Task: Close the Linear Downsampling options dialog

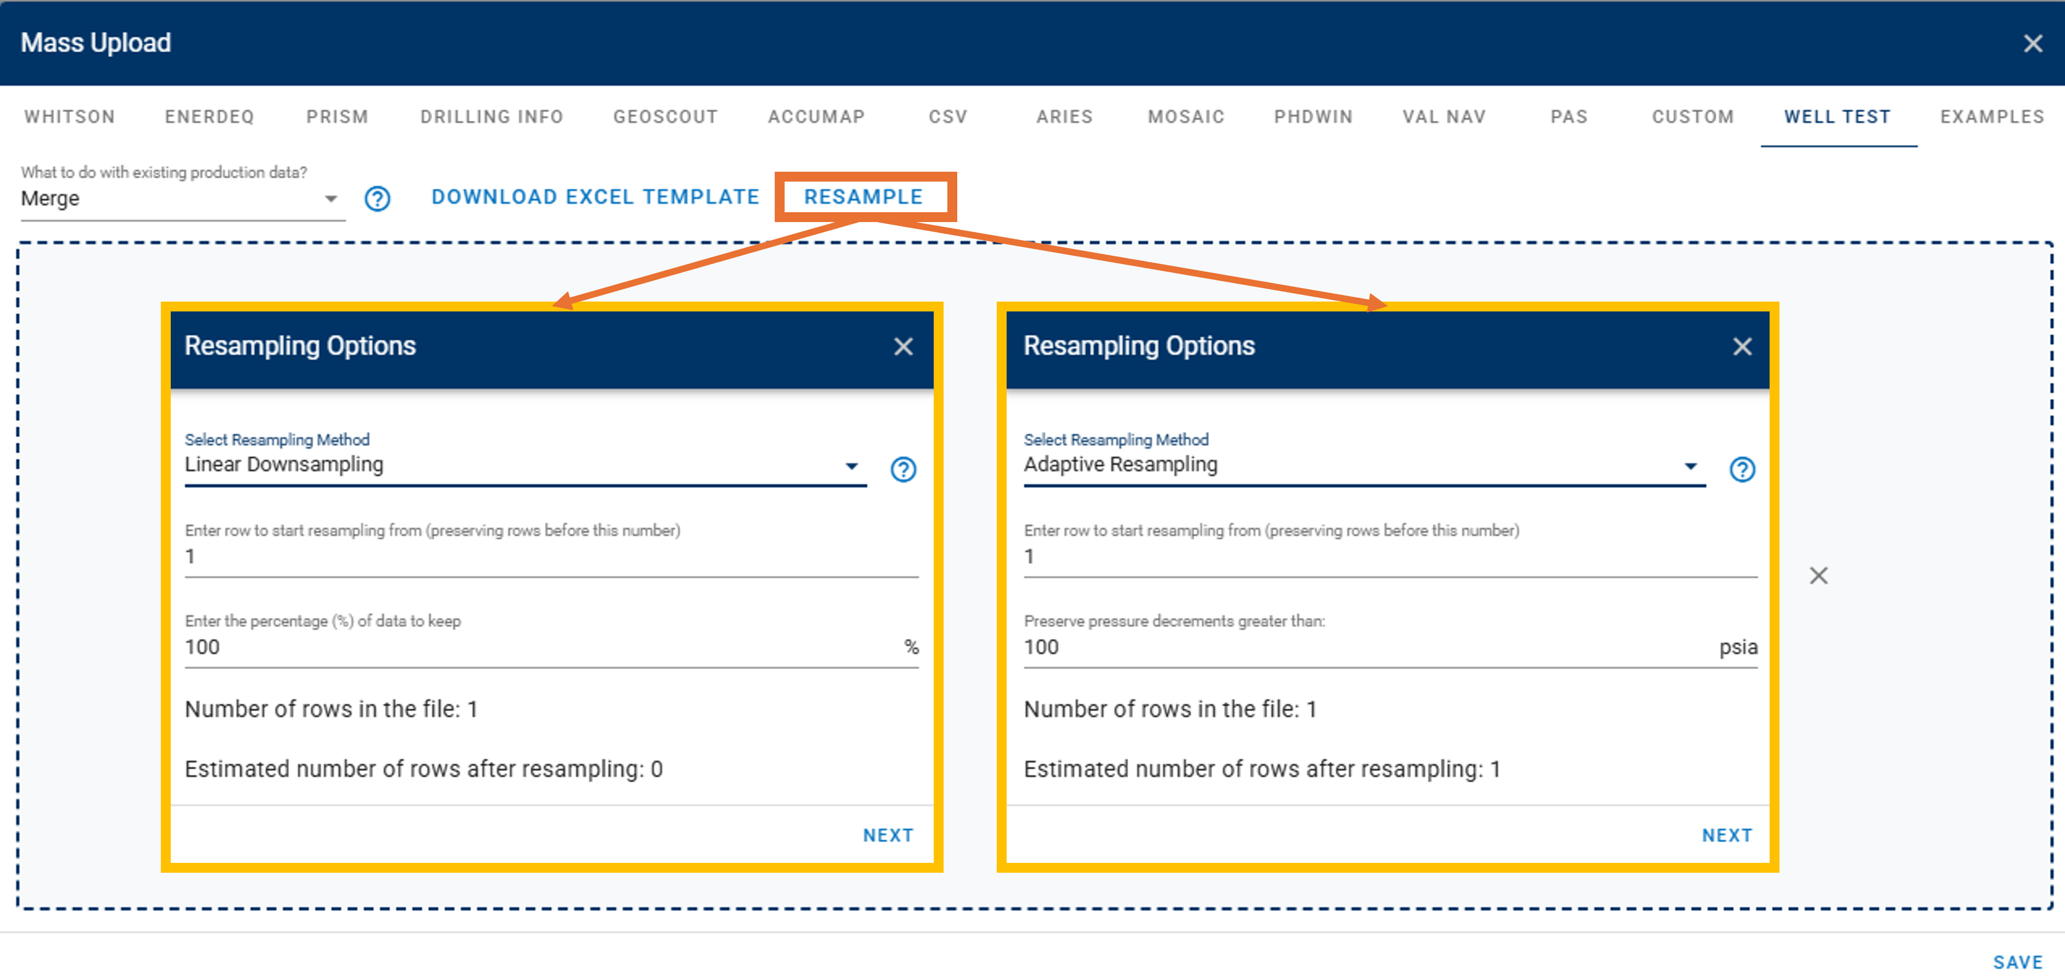Action: [903, 346]
